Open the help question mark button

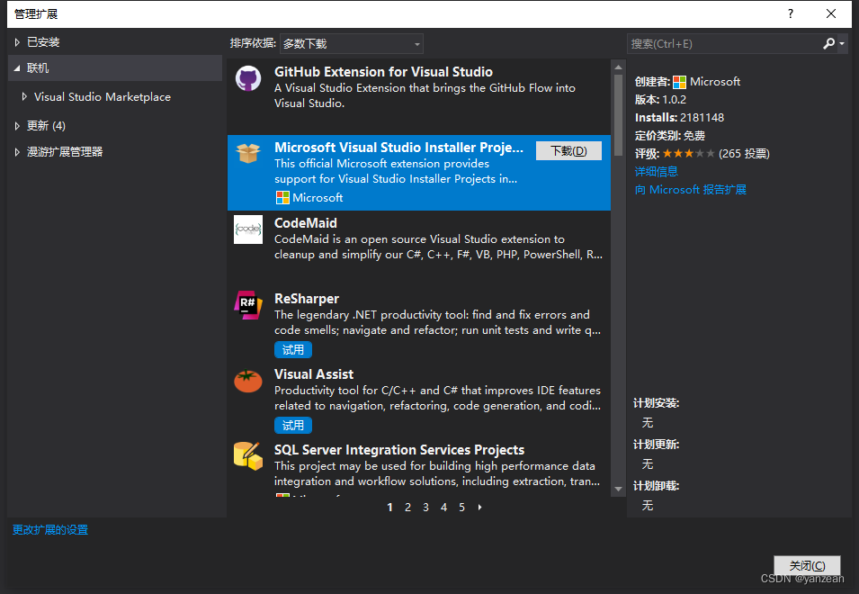(791, 13)
